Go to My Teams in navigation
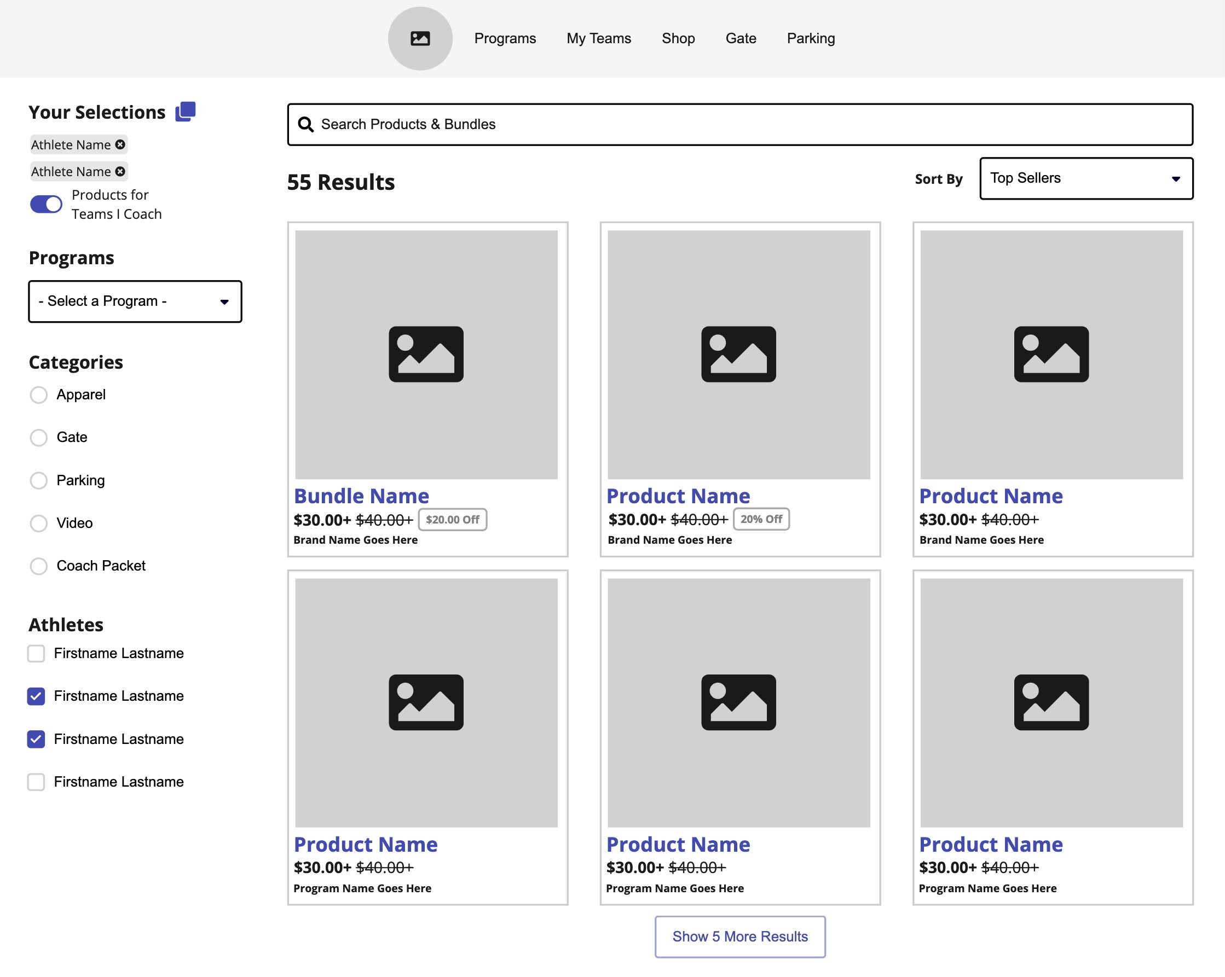Viewport: 1225px width, 977px height. (x=598, y=39)
